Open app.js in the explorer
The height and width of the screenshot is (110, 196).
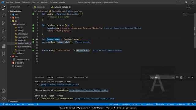pos(20,27)
